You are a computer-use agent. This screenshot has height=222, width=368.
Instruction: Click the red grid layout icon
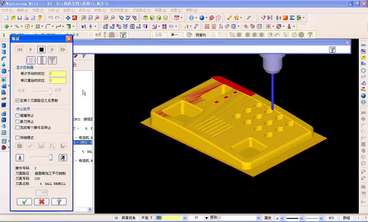pyautogui.click(x=207, y=26)
